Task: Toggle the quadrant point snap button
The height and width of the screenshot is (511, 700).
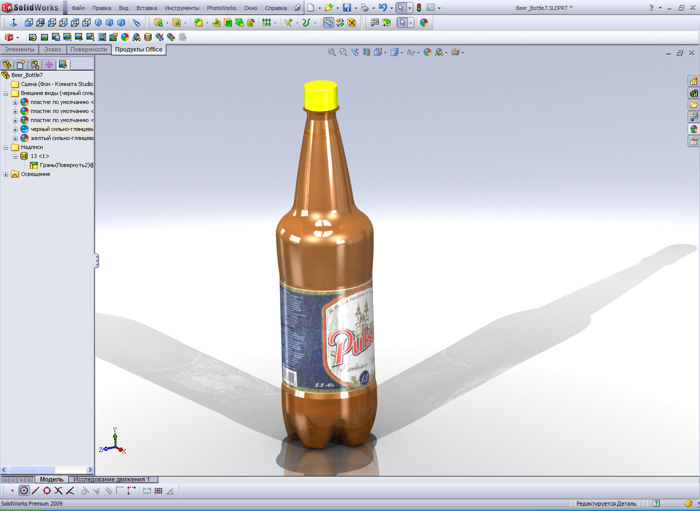Action: point(47,490)
